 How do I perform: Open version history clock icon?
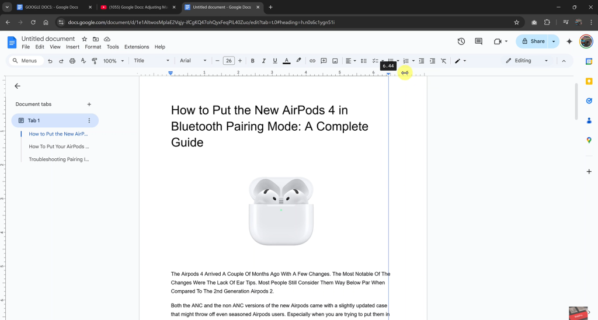461,41
